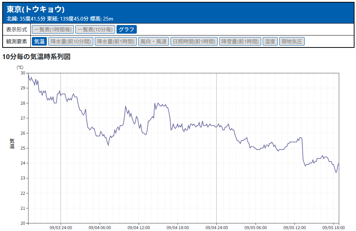This screenshot has height=231, width=356.
Task: Show 降水量(前10分間) precipitation data
Action: point(71,41)
